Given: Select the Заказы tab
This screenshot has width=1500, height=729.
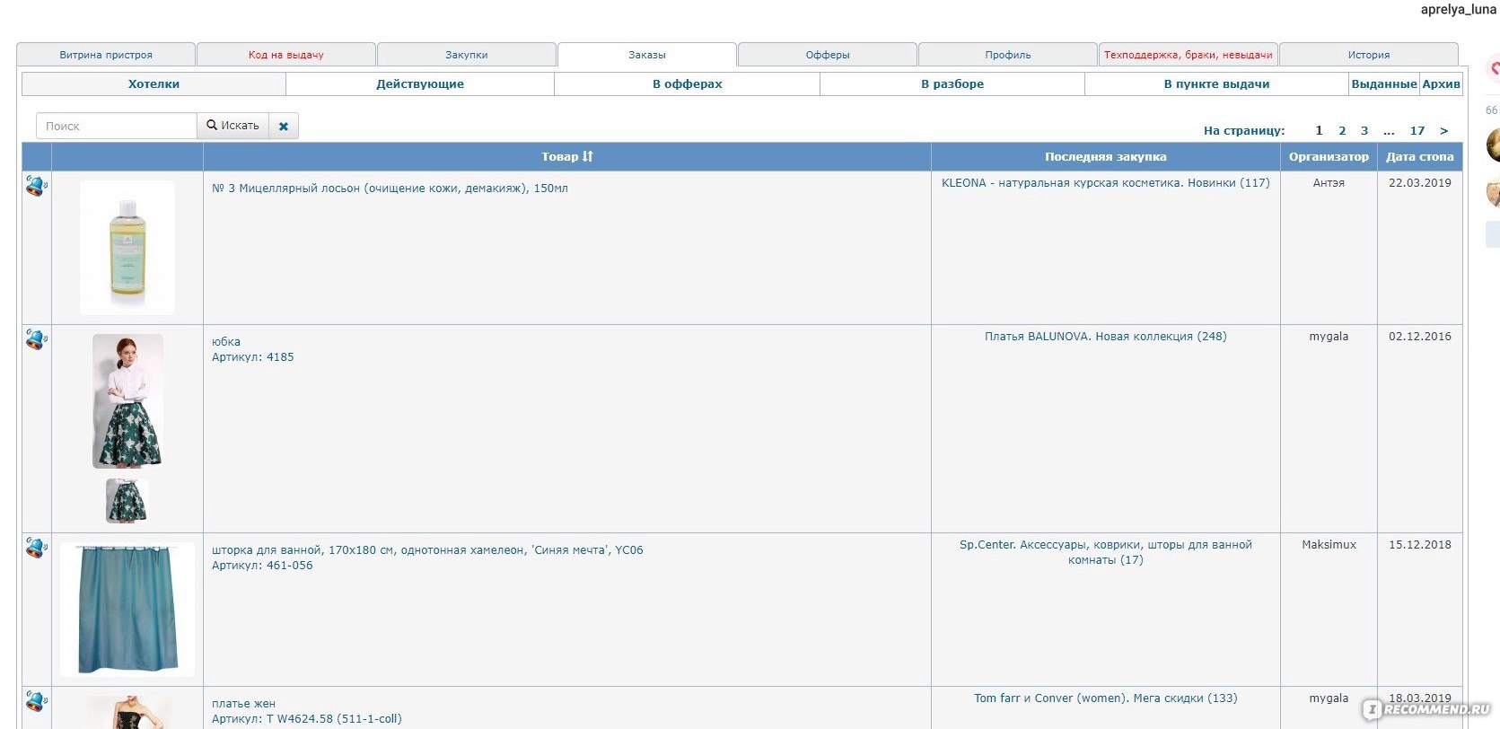Looking at the screenshot, I should 647,55.
